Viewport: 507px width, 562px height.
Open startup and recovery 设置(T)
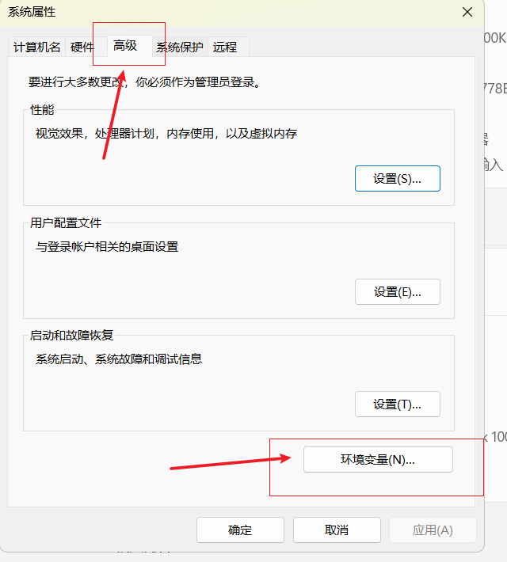coord(398,404)
